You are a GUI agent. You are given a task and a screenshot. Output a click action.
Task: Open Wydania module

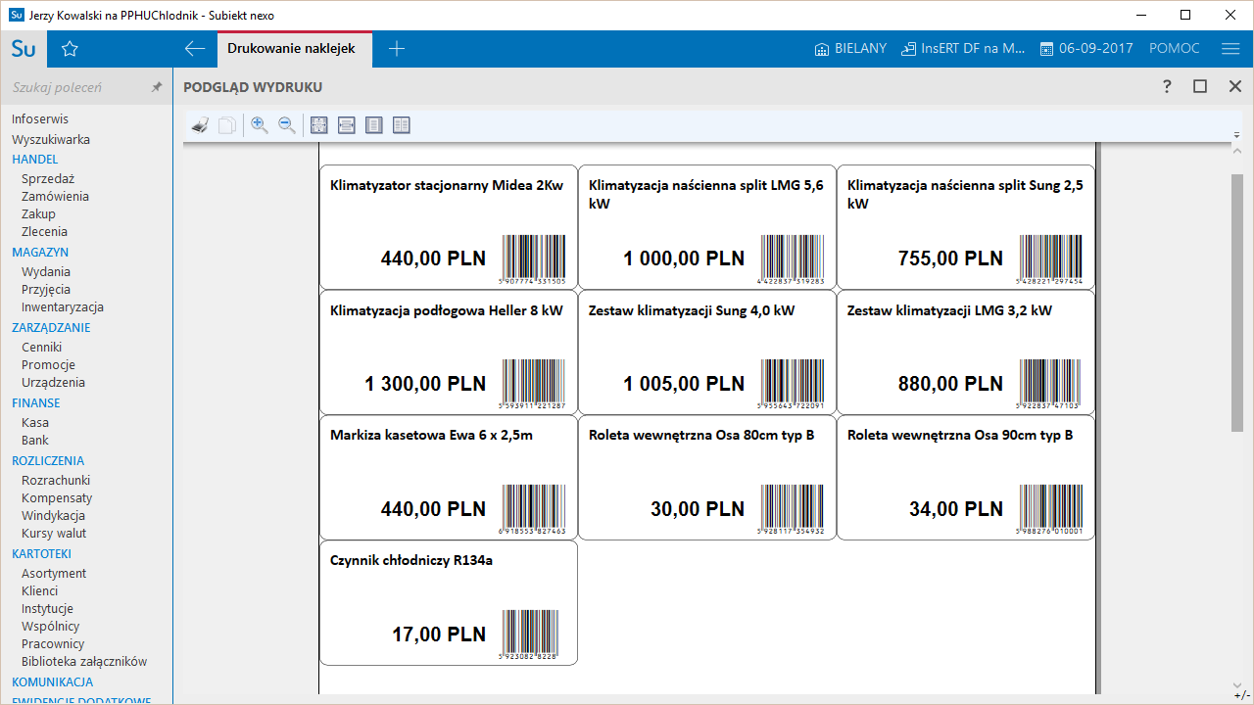point(46,272)
